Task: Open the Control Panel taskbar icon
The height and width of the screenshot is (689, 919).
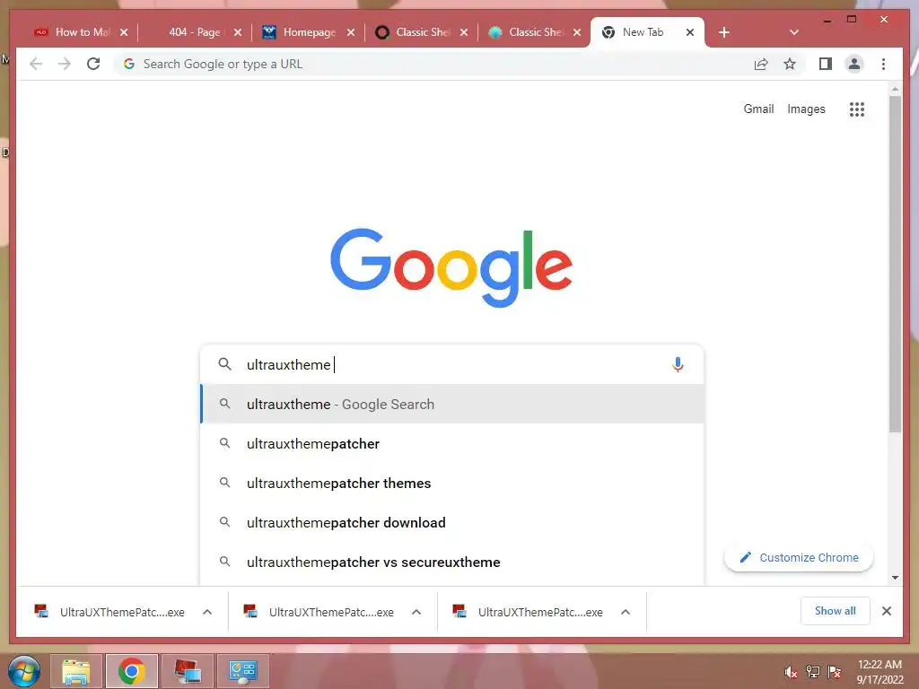Action: [x=242, y=671]
